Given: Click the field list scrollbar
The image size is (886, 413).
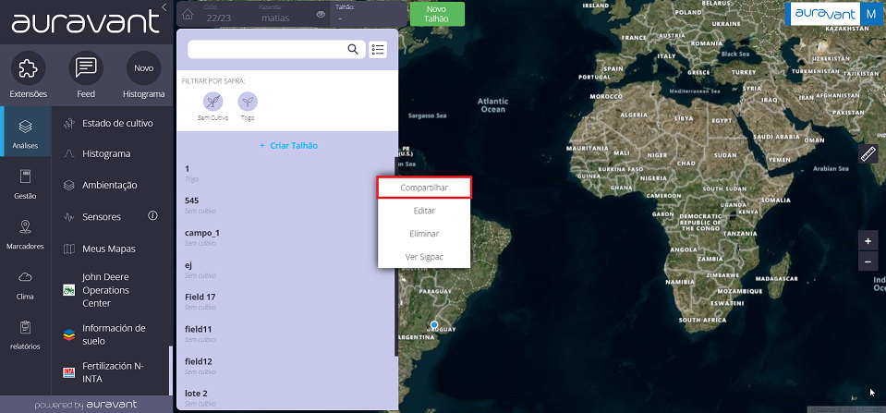Looking at the screenshot, I should pos(396,257).
